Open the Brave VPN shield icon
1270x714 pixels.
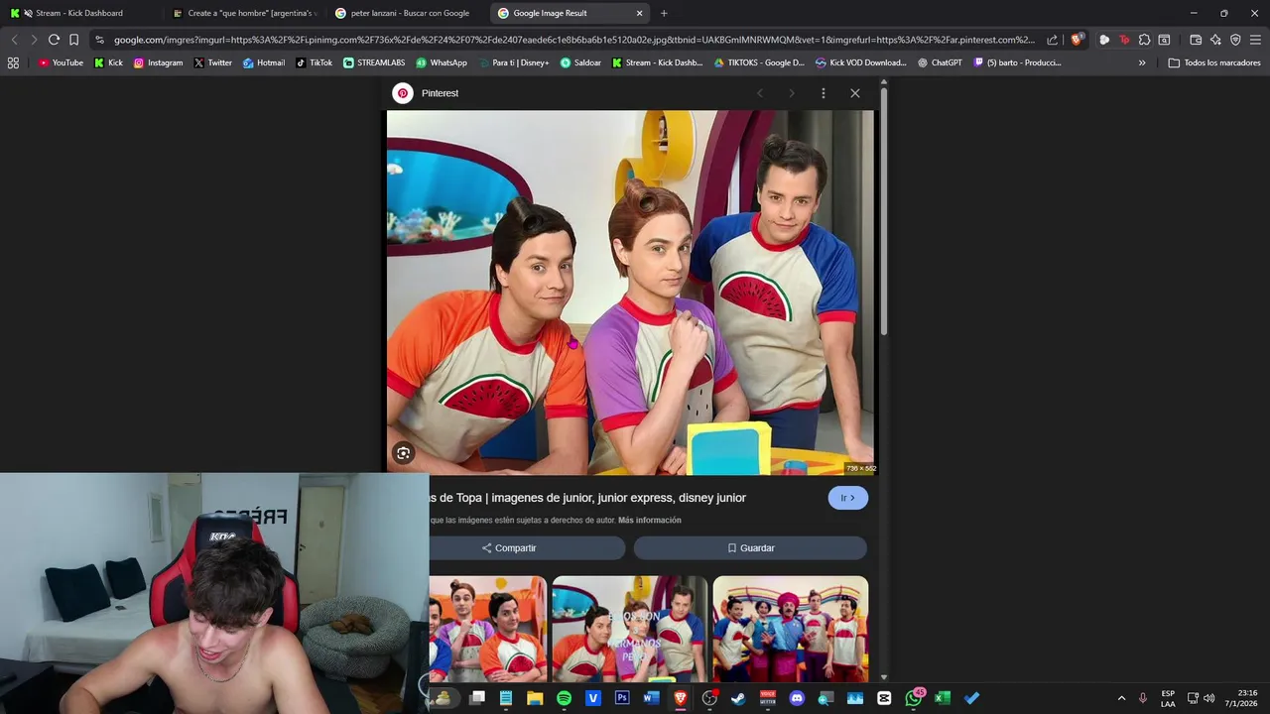(x=1235, y=40)
